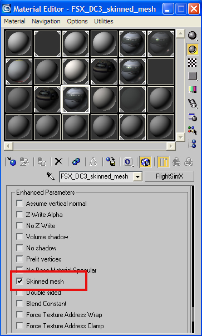Screen dimensions: 202x336
Task: Click sample slots scroll up arrow
Action: (180, 33)
